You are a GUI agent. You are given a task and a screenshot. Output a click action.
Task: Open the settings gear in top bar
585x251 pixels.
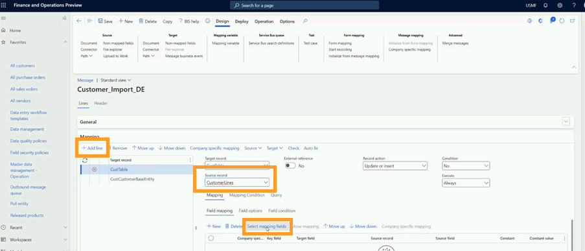point(560,5)
